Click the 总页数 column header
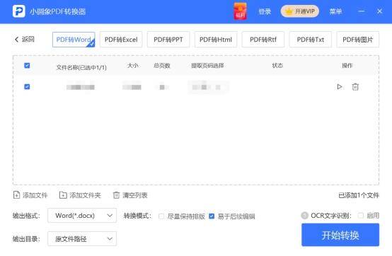 [x=162, y=66]
